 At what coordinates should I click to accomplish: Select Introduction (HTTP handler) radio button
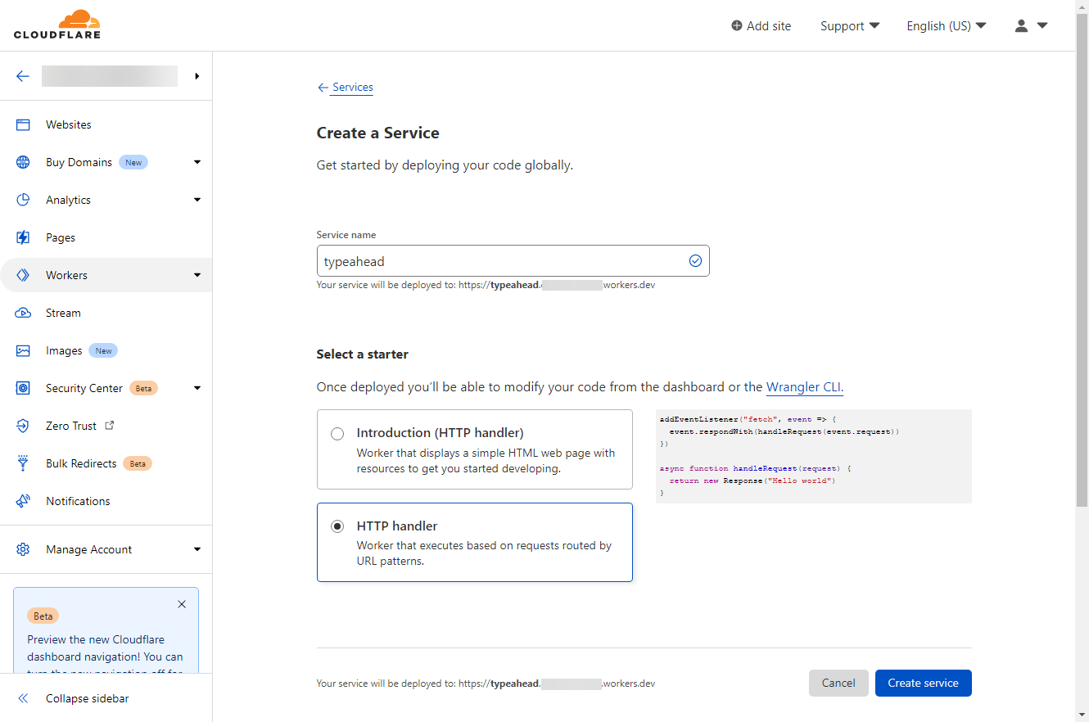337,434
